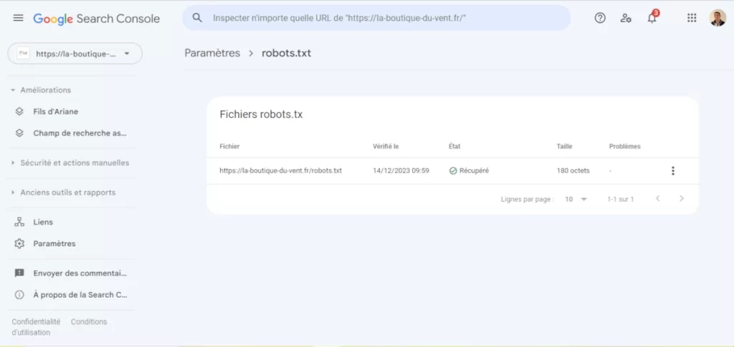
Task: Open the Google apps grid
Action: tap(692, 18)
